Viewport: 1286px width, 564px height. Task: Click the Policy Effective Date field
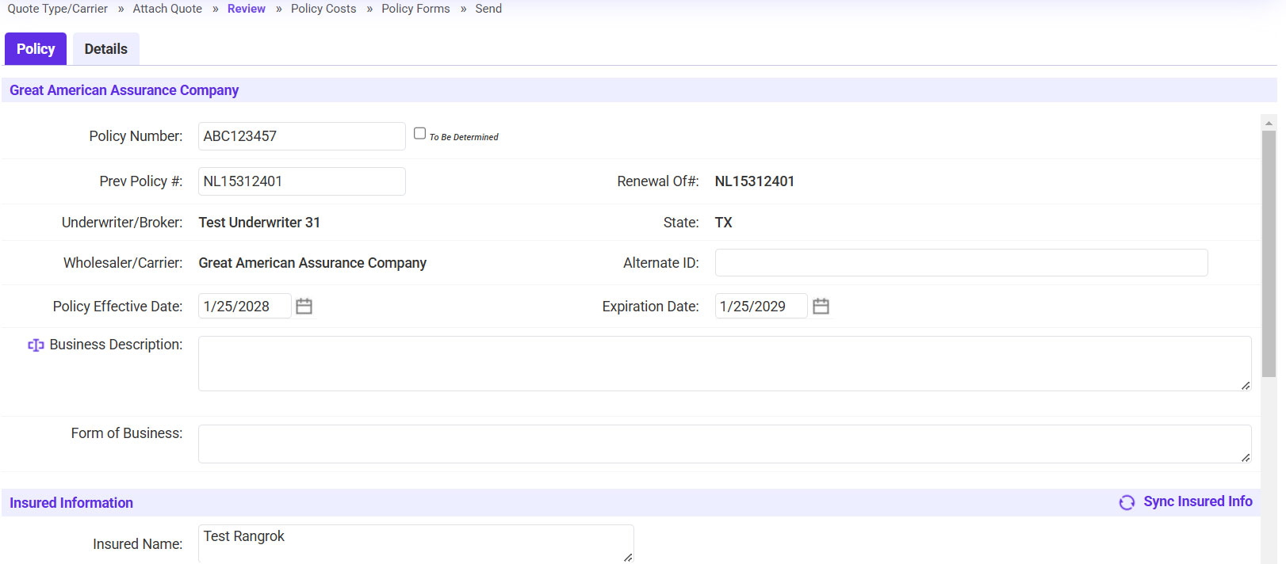(x=245, y=307)
